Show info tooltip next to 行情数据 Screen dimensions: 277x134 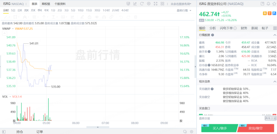pyautogui.click(x=213, y=35)
